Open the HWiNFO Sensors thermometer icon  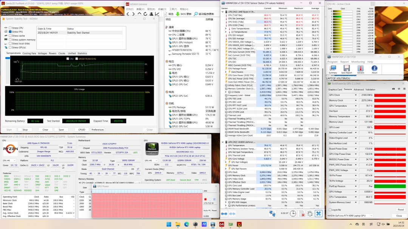[x=360, y=69]
